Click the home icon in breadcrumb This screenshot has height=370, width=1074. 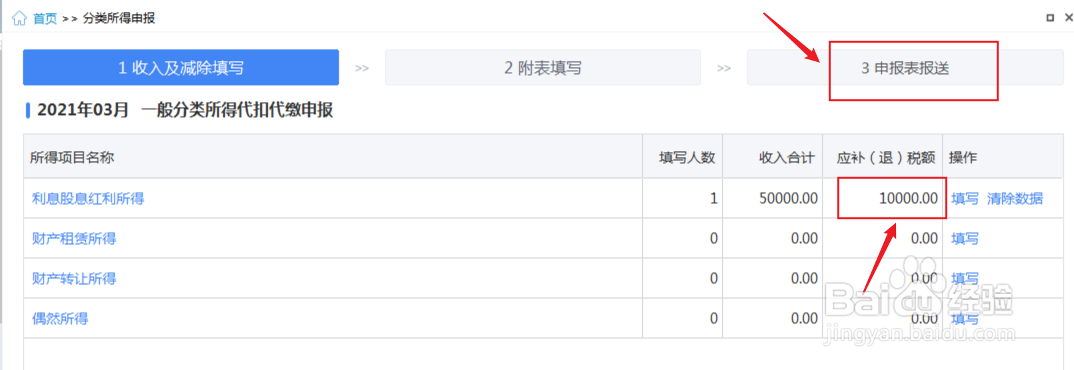point(19,18)
